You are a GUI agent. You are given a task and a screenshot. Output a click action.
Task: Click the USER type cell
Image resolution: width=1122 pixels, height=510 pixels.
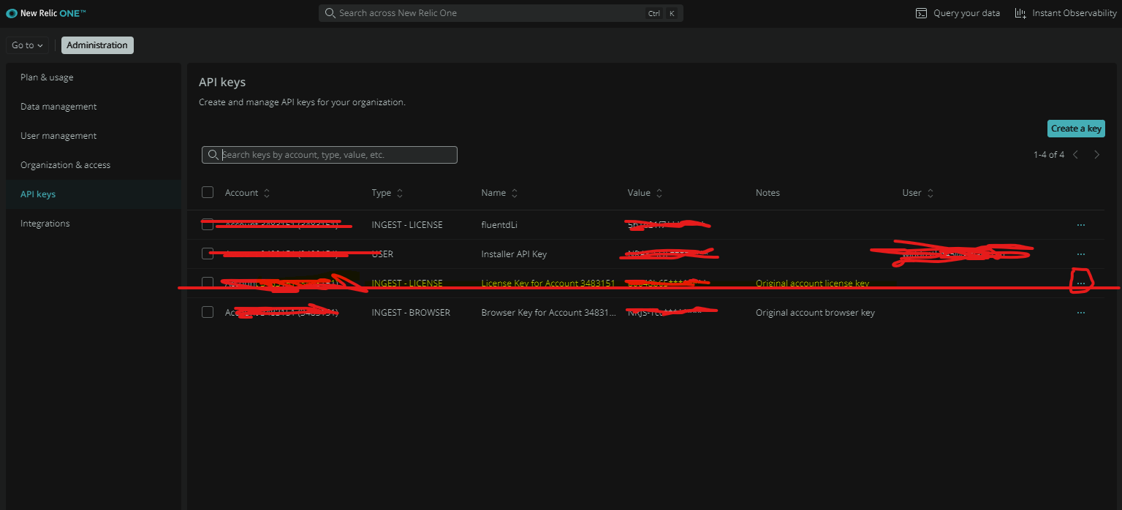pos(382,254)
